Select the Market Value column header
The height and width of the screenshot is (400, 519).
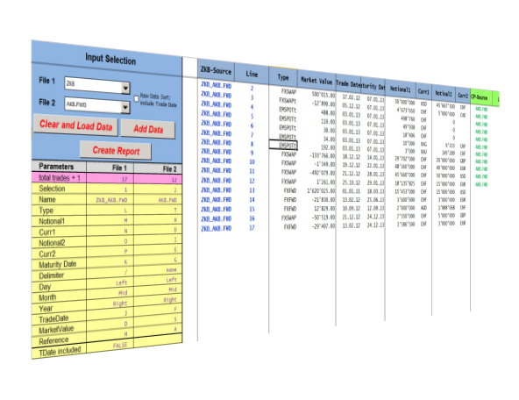pos(316,81)
